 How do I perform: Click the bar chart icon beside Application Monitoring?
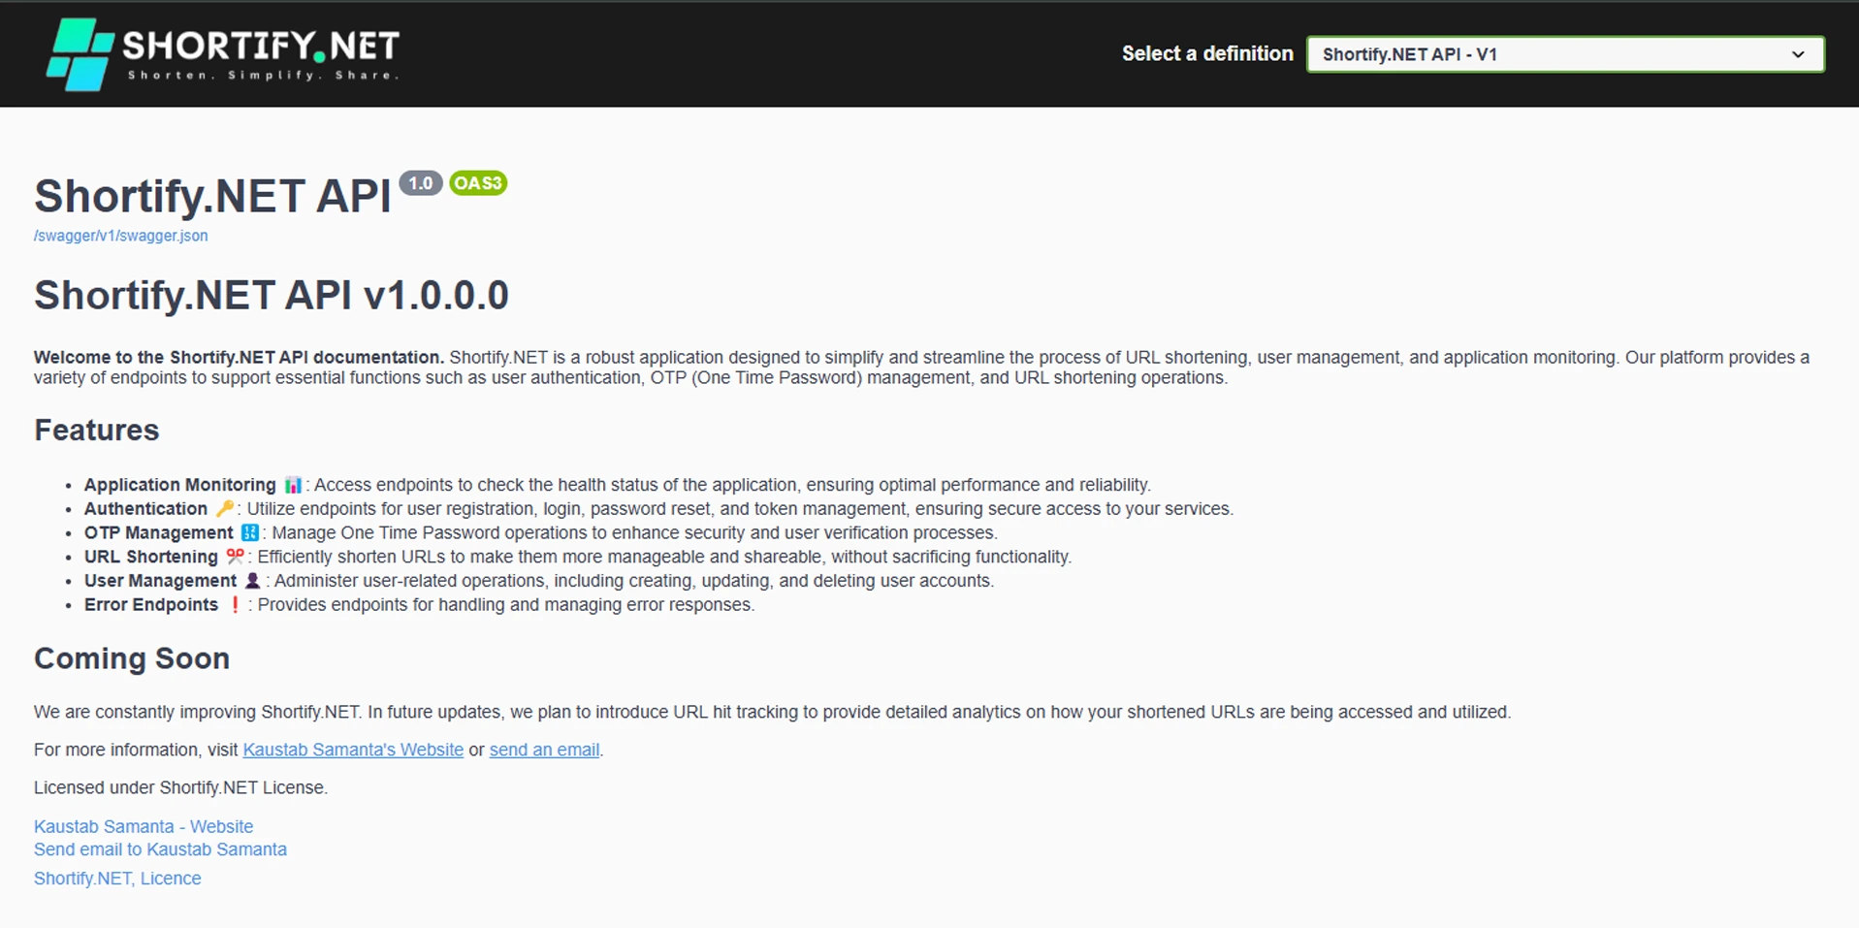click(293, 485)
